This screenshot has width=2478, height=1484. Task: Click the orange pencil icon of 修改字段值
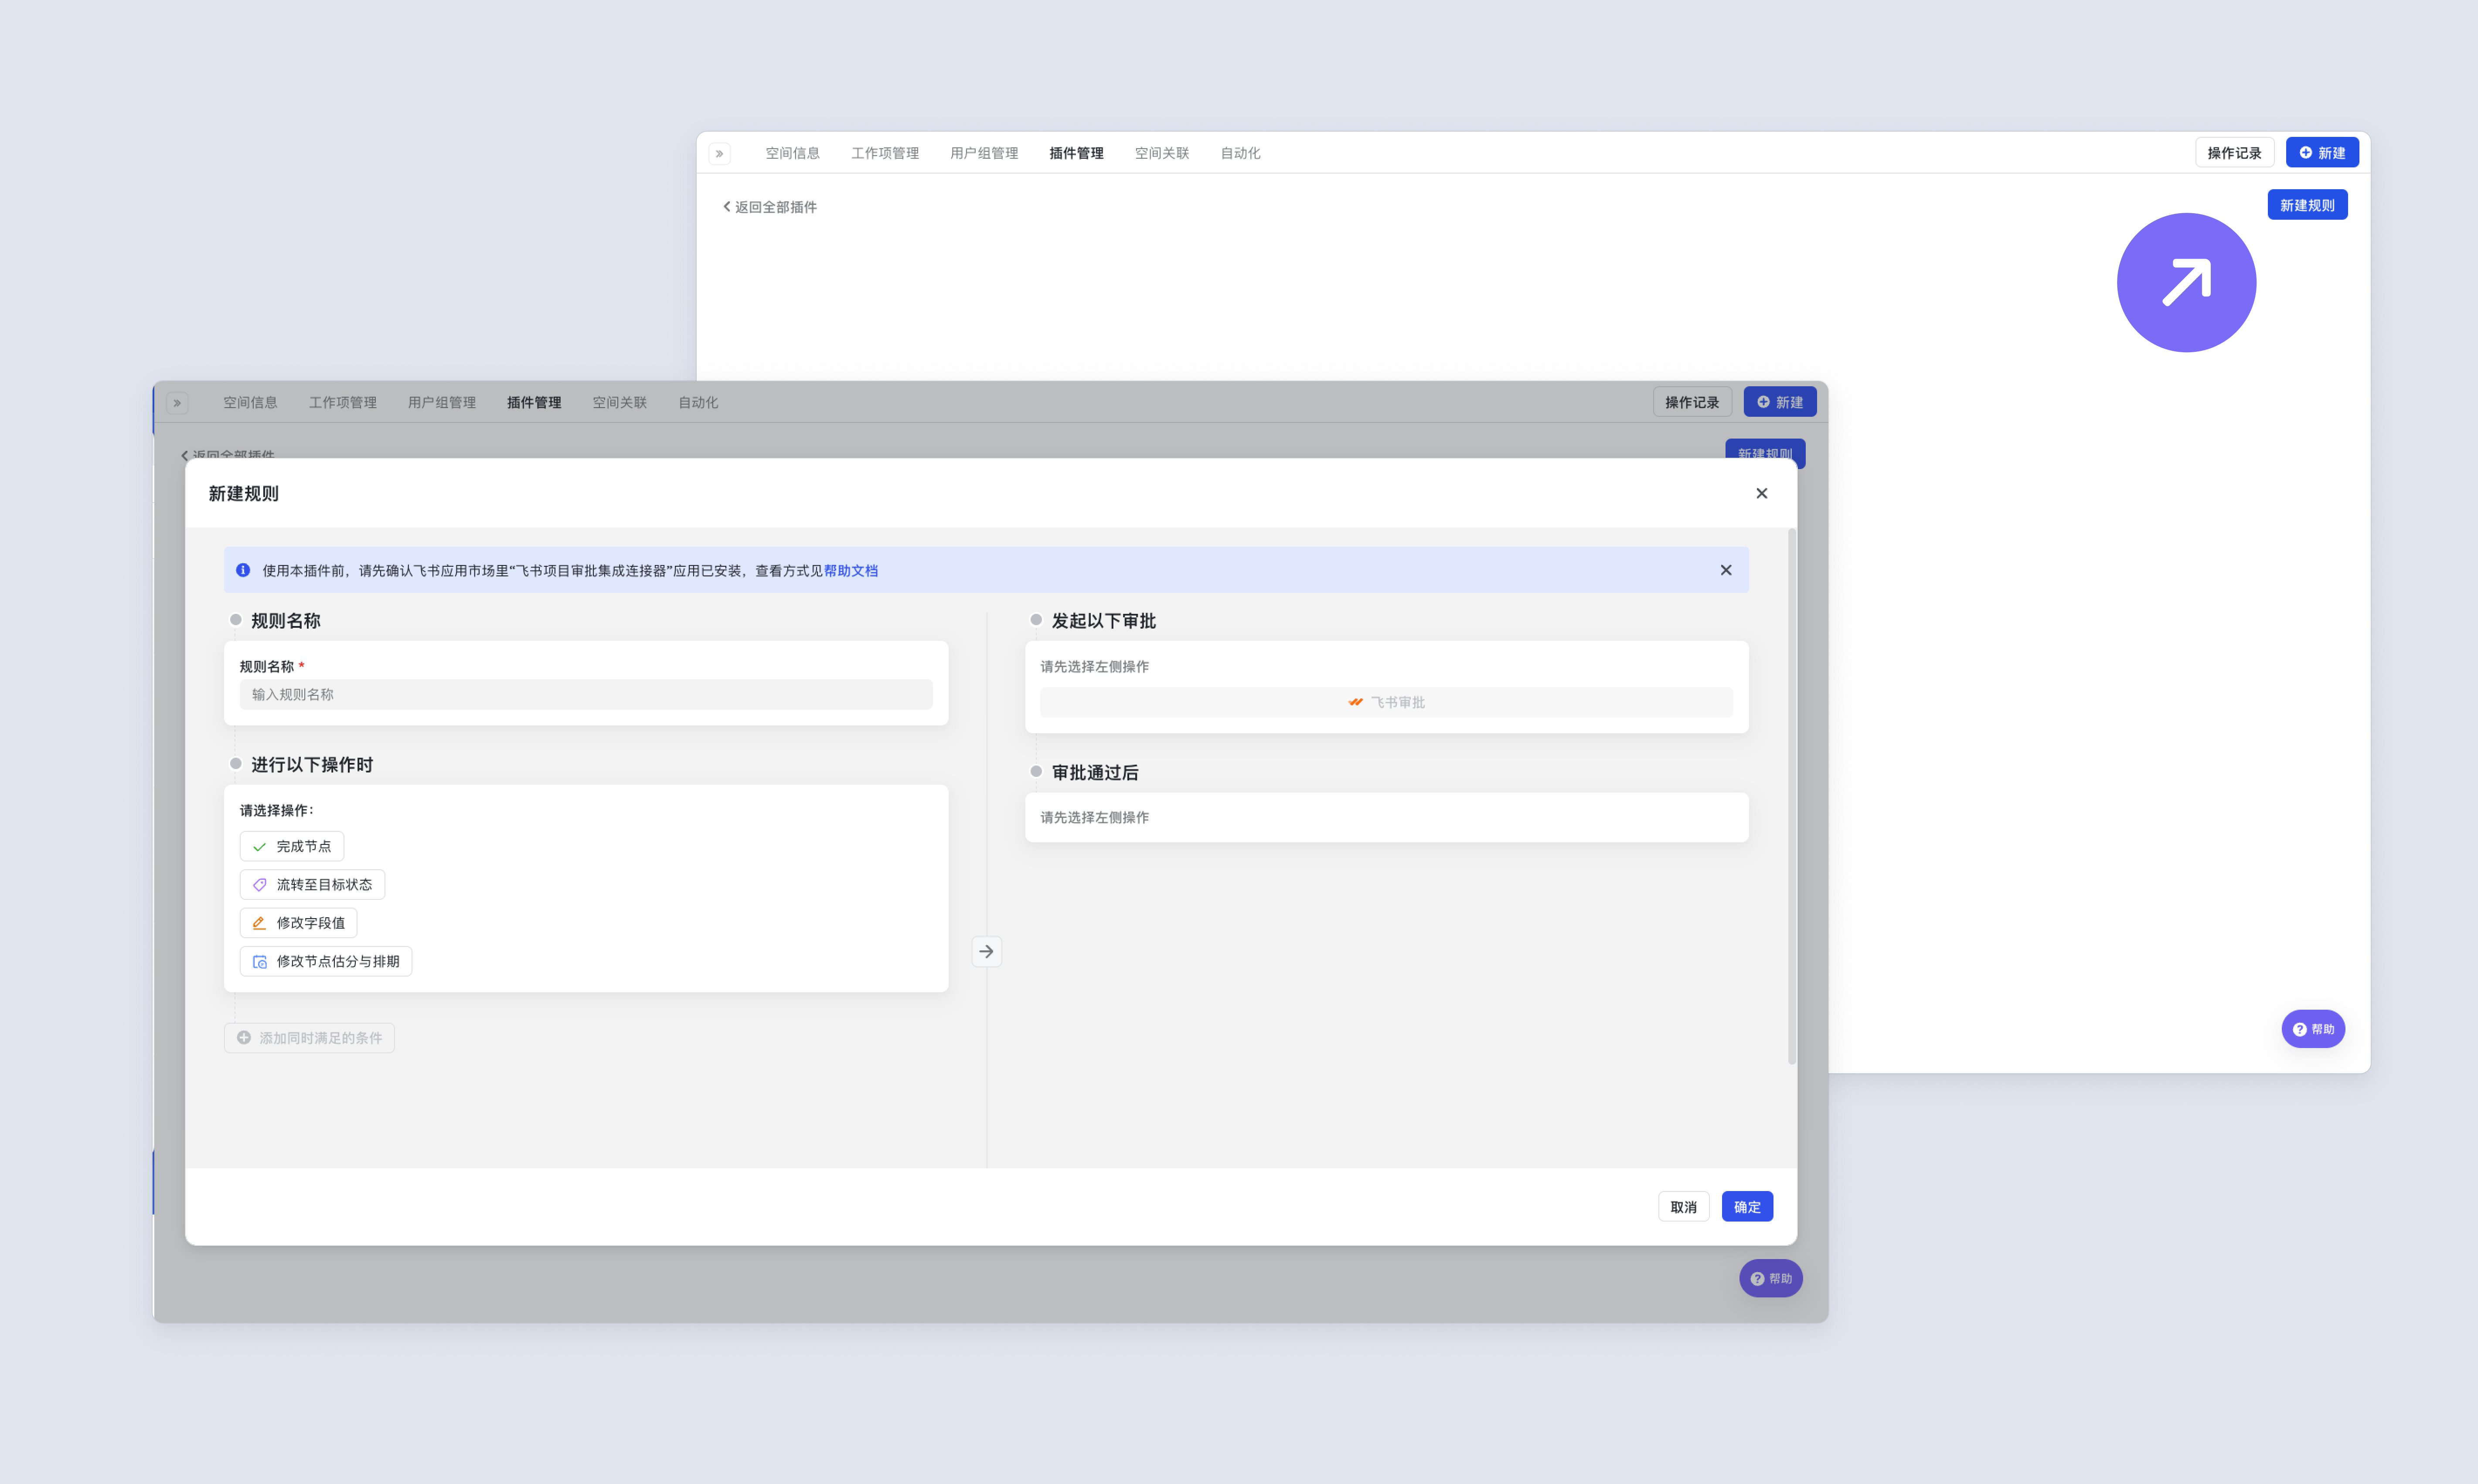pyautogui.click(x=259, y=923)
